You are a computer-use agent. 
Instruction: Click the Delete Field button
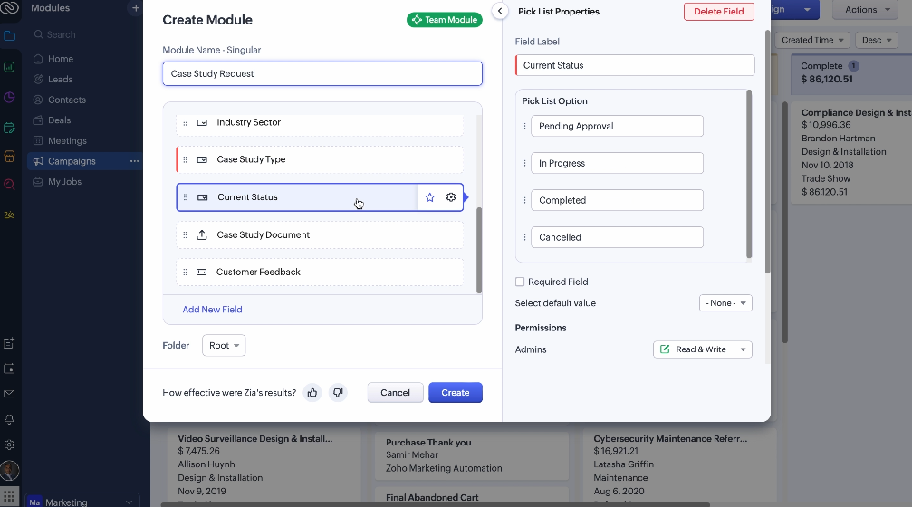(x=719, y=12)
